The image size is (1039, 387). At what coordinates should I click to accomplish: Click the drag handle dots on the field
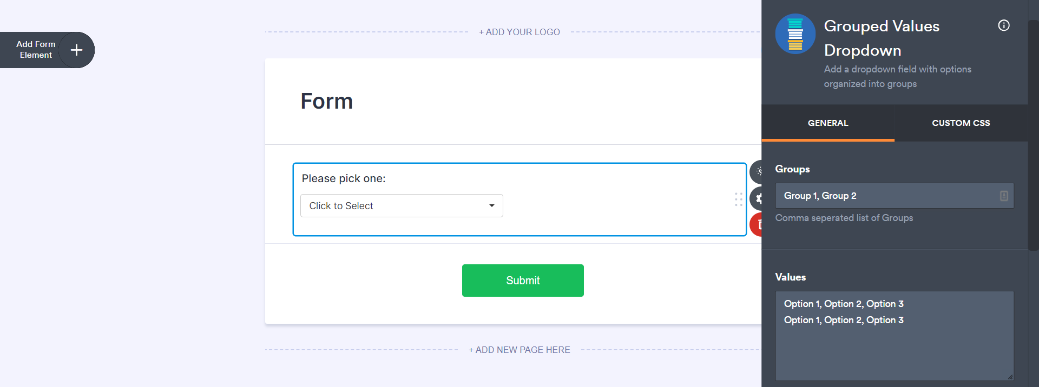(x=739, y=199)
